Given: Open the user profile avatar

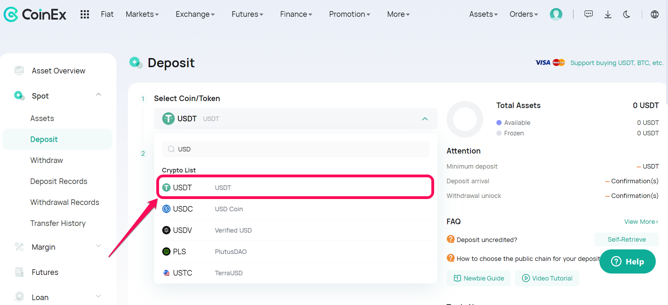Looking at the screenshot, I should tap(556, 14).
